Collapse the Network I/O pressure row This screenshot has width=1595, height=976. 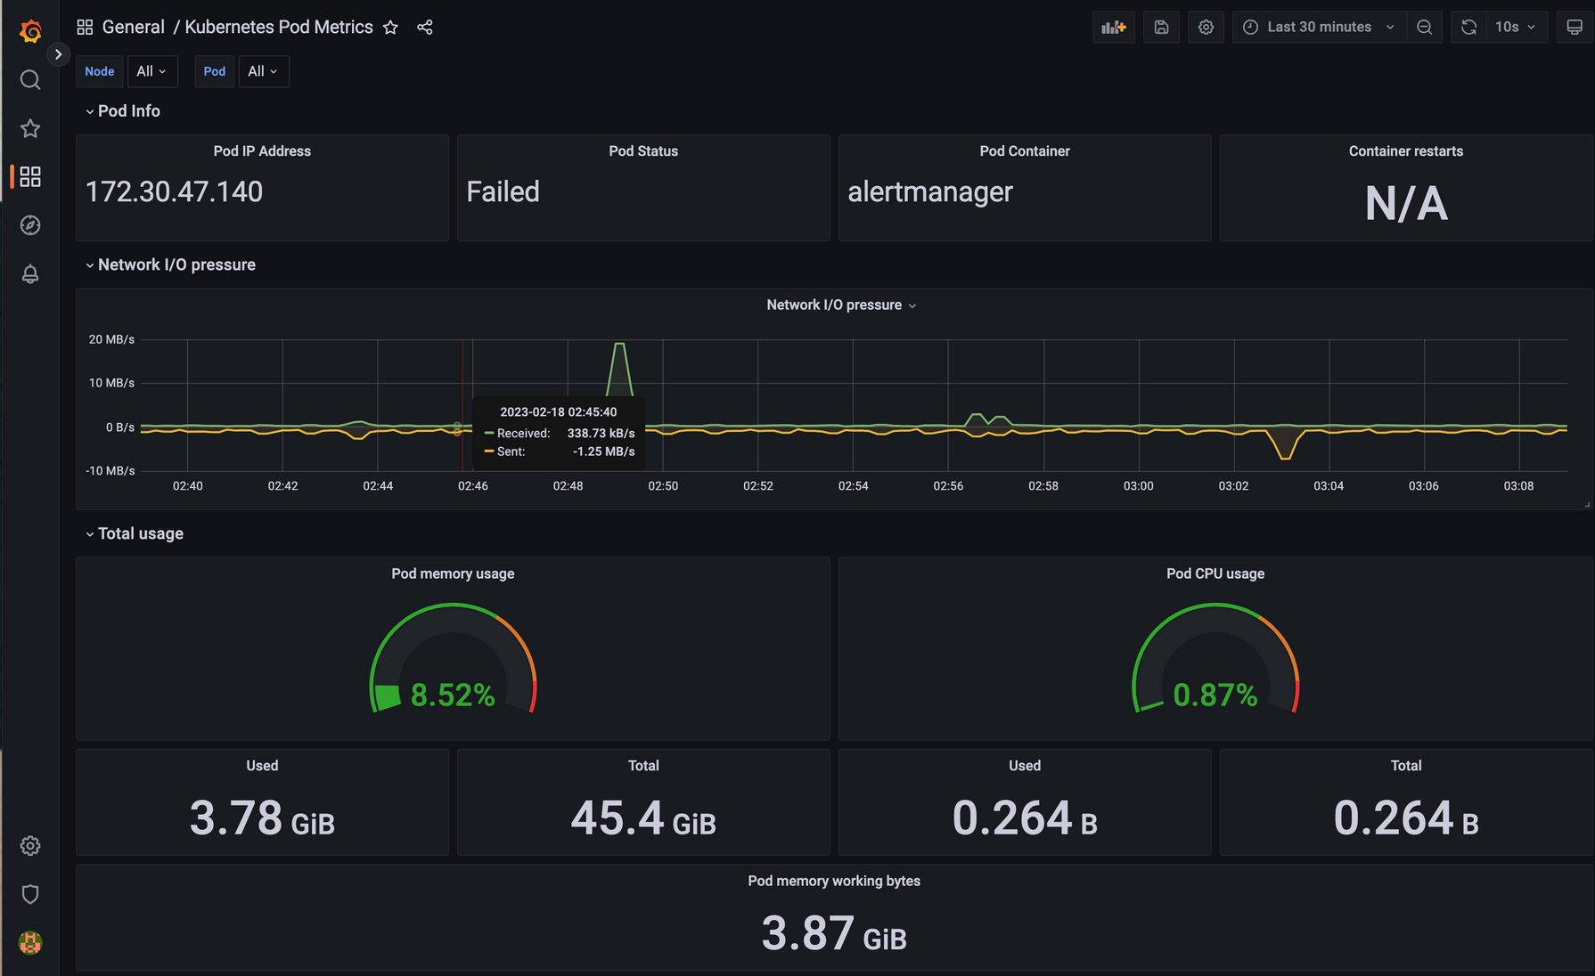pos(170,264)
